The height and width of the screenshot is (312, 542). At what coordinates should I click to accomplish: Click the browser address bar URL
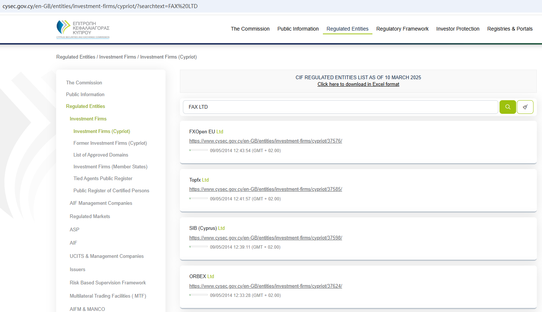[100, 6]
